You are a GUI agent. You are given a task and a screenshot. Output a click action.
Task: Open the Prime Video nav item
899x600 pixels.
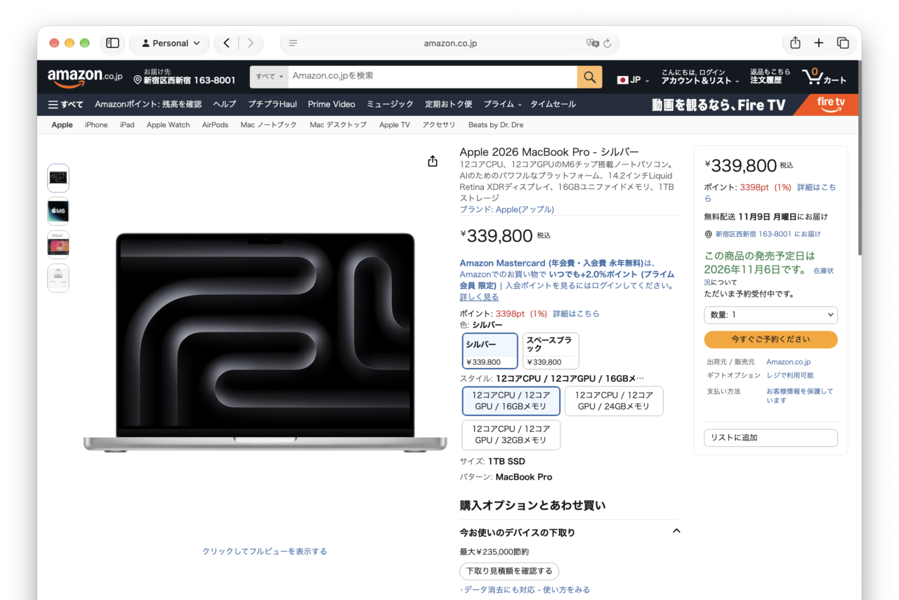[332, 104]
